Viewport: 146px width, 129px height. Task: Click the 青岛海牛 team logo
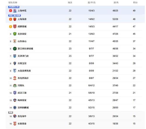(15, 116)
